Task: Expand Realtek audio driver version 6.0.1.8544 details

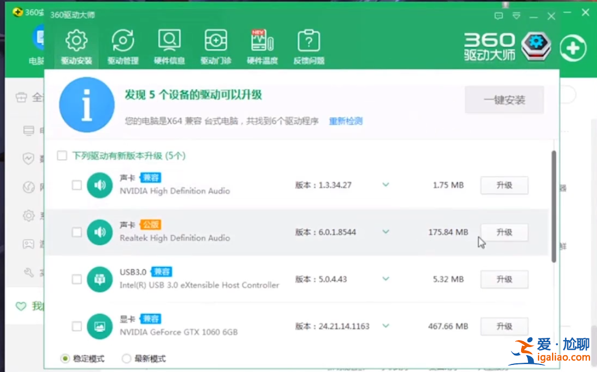Action: (x=386, y=232)
